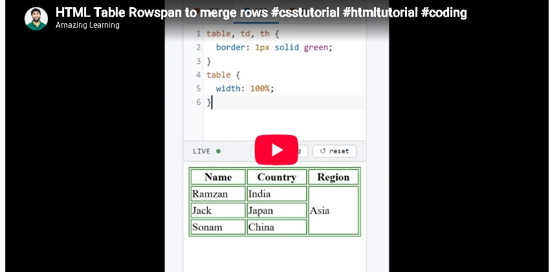Image resolution: width=550 pixels, height=272 pixels.
Task: Click line number 4 in editor gutter
Action: 199,75
